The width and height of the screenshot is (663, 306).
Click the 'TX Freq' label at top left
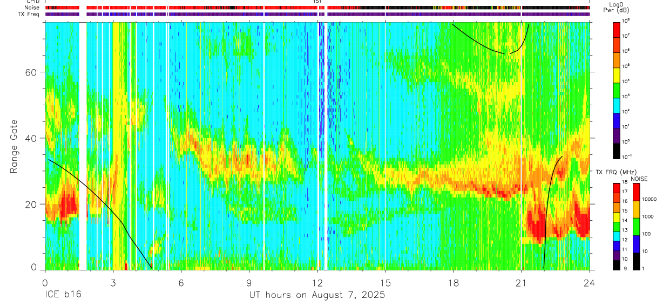(28, 14)
